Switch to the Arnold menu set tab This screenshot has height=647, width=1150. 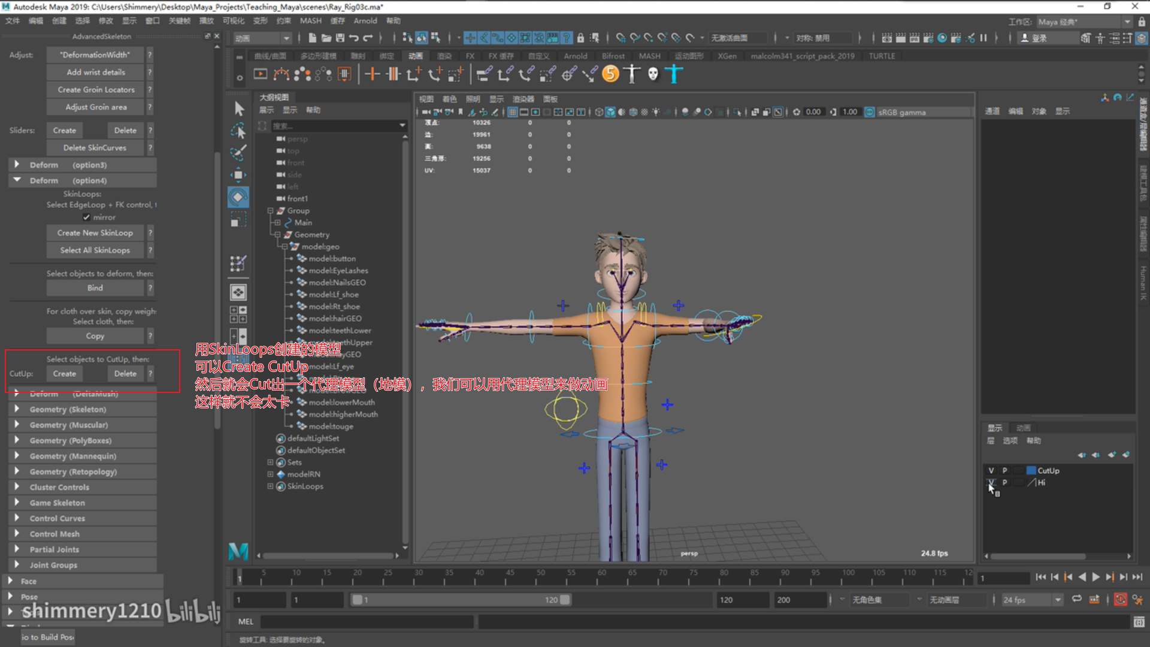575,56
